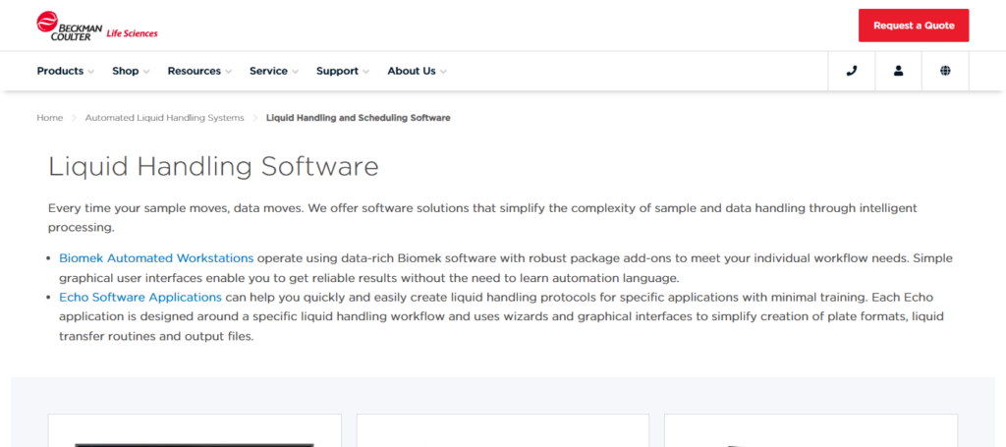Open the phone contact icon
Screen dimensions: 1006x447
852,71
